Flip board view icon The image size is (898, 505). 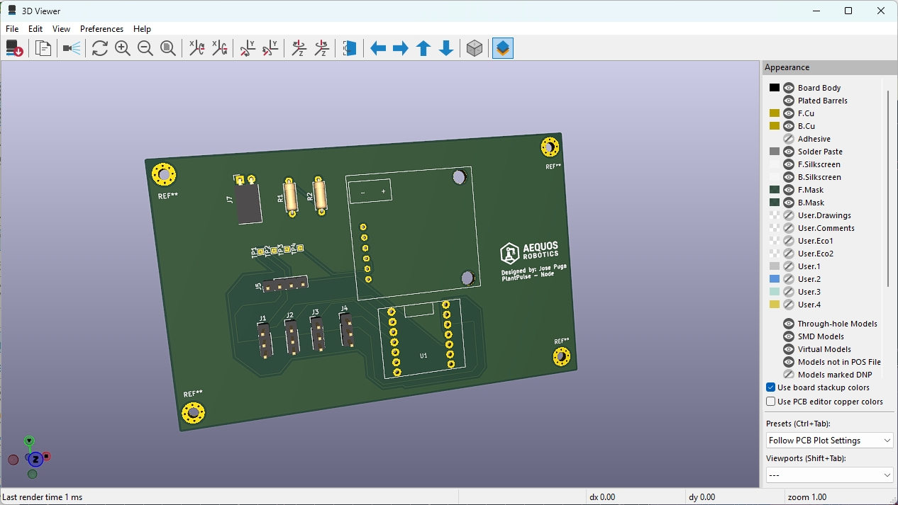[x=349, y=48]
